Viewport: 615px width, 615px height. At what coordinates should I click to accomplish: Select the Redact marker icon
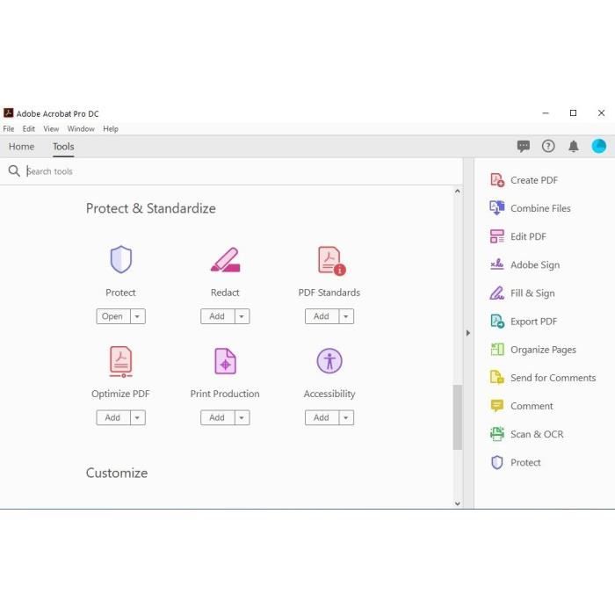click(x=225, y=259)
